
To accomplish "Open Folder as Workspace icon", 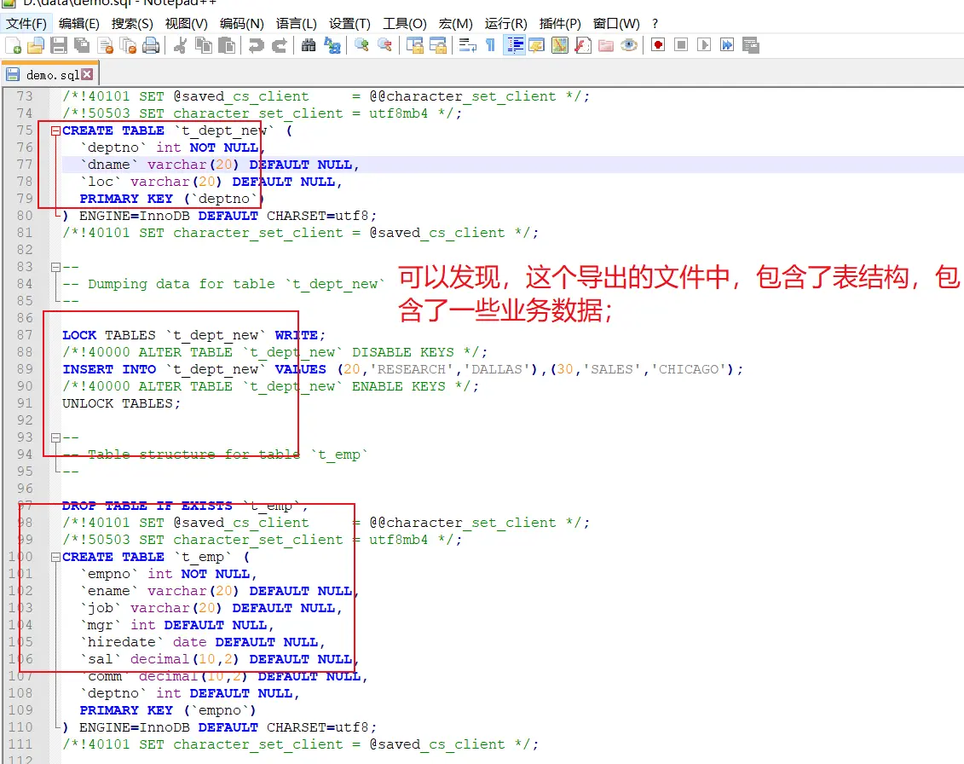I will click(x=606, y=45).
